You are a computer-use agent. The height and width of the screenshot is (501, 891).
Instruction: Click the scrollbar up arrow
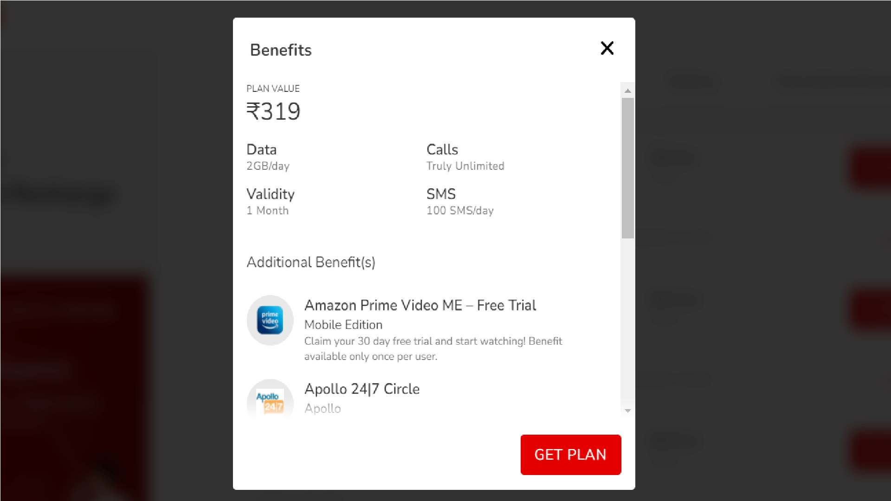(x=627, y=90)
